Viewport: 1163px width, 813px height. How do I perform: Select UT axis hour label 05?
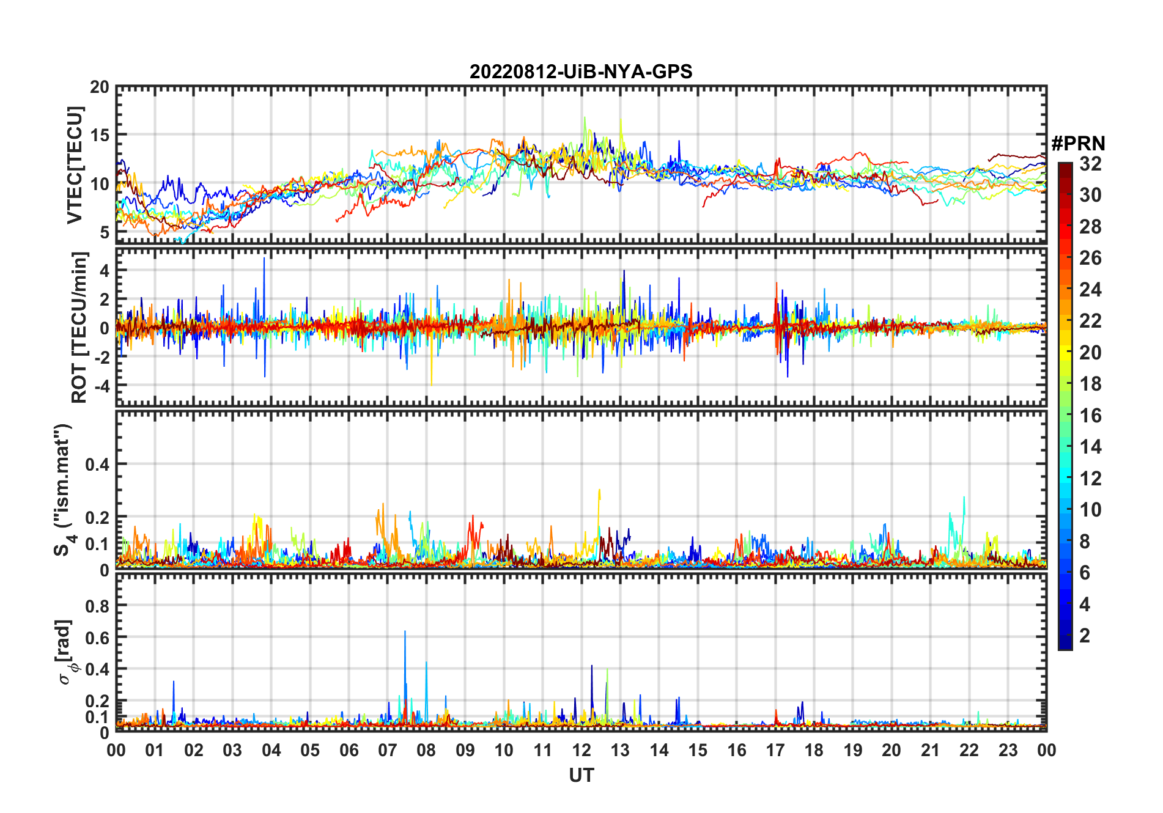point(310,750)
